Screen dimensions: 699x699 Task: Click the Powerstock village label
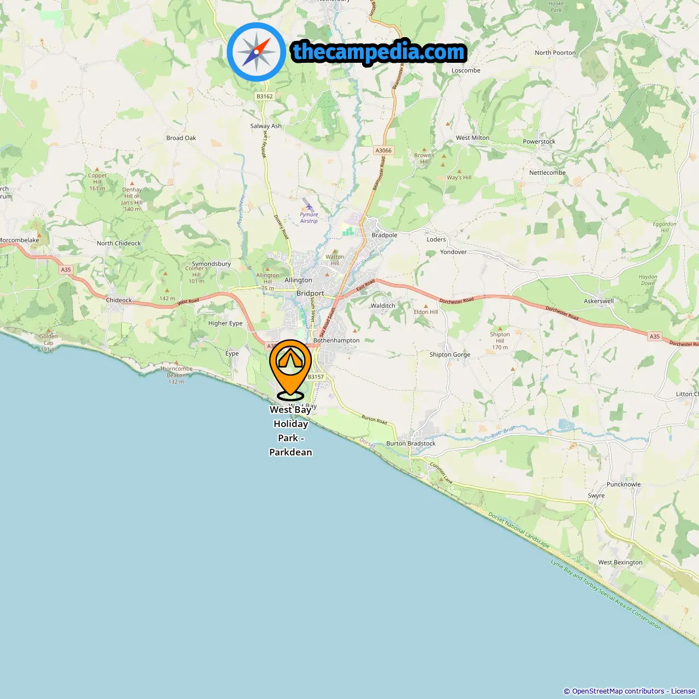pyautogui.click(x=539, y=141)
